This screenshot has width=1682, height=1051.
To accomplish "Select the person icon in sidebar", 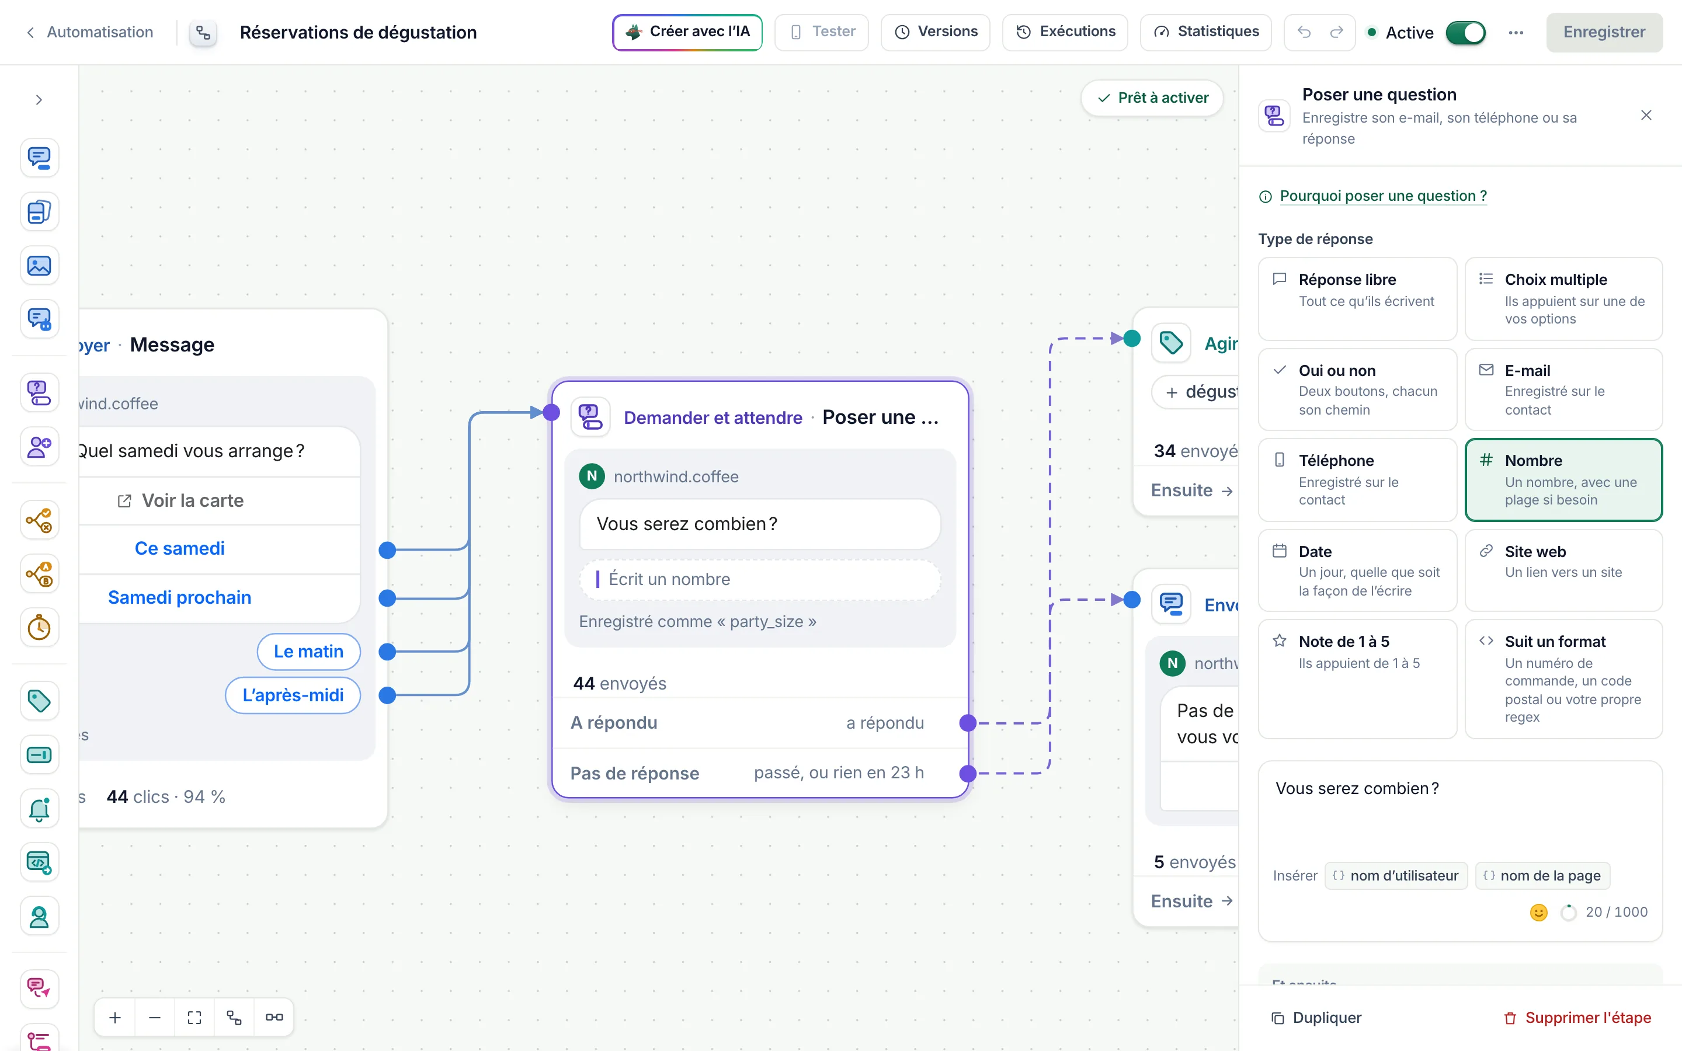I will click(x=39, y=917).
